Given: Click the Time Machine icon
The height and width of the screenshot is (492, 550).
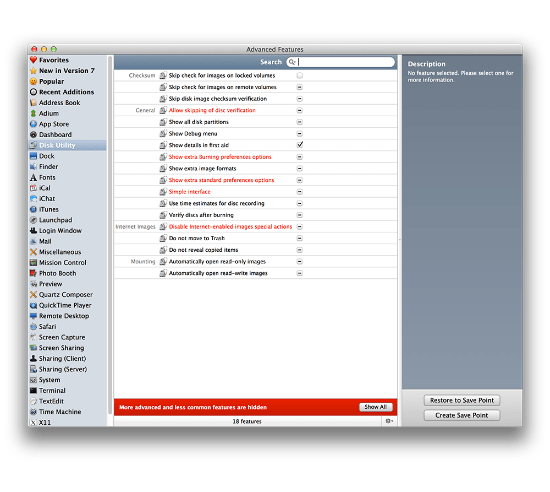Looking at the screenshot, I should coord(34,412).
